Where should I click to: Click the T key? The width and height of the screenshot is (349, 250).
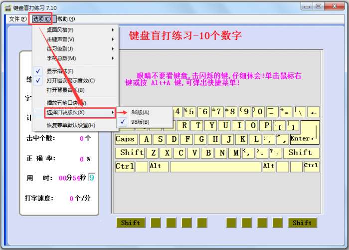point(198,125)
